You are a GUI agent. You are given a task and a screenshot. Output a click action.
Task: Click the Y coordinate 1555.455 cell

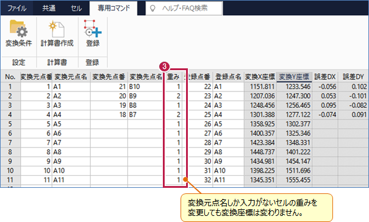coord(294,180)
